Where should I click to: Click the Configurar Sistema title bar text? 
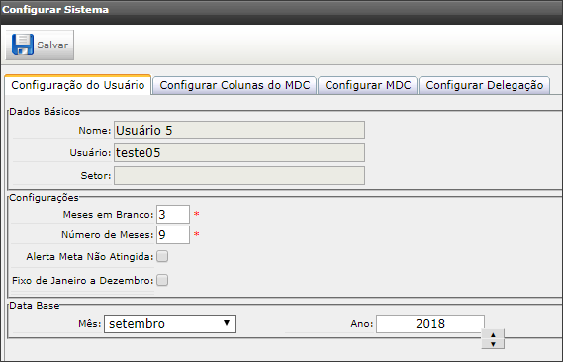(x=55, y=9)
